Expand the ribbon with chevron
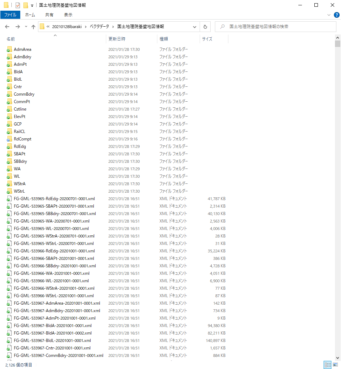The width and height of the screenshot is (341, 369). pyautogui.click(x=329, y=15)
